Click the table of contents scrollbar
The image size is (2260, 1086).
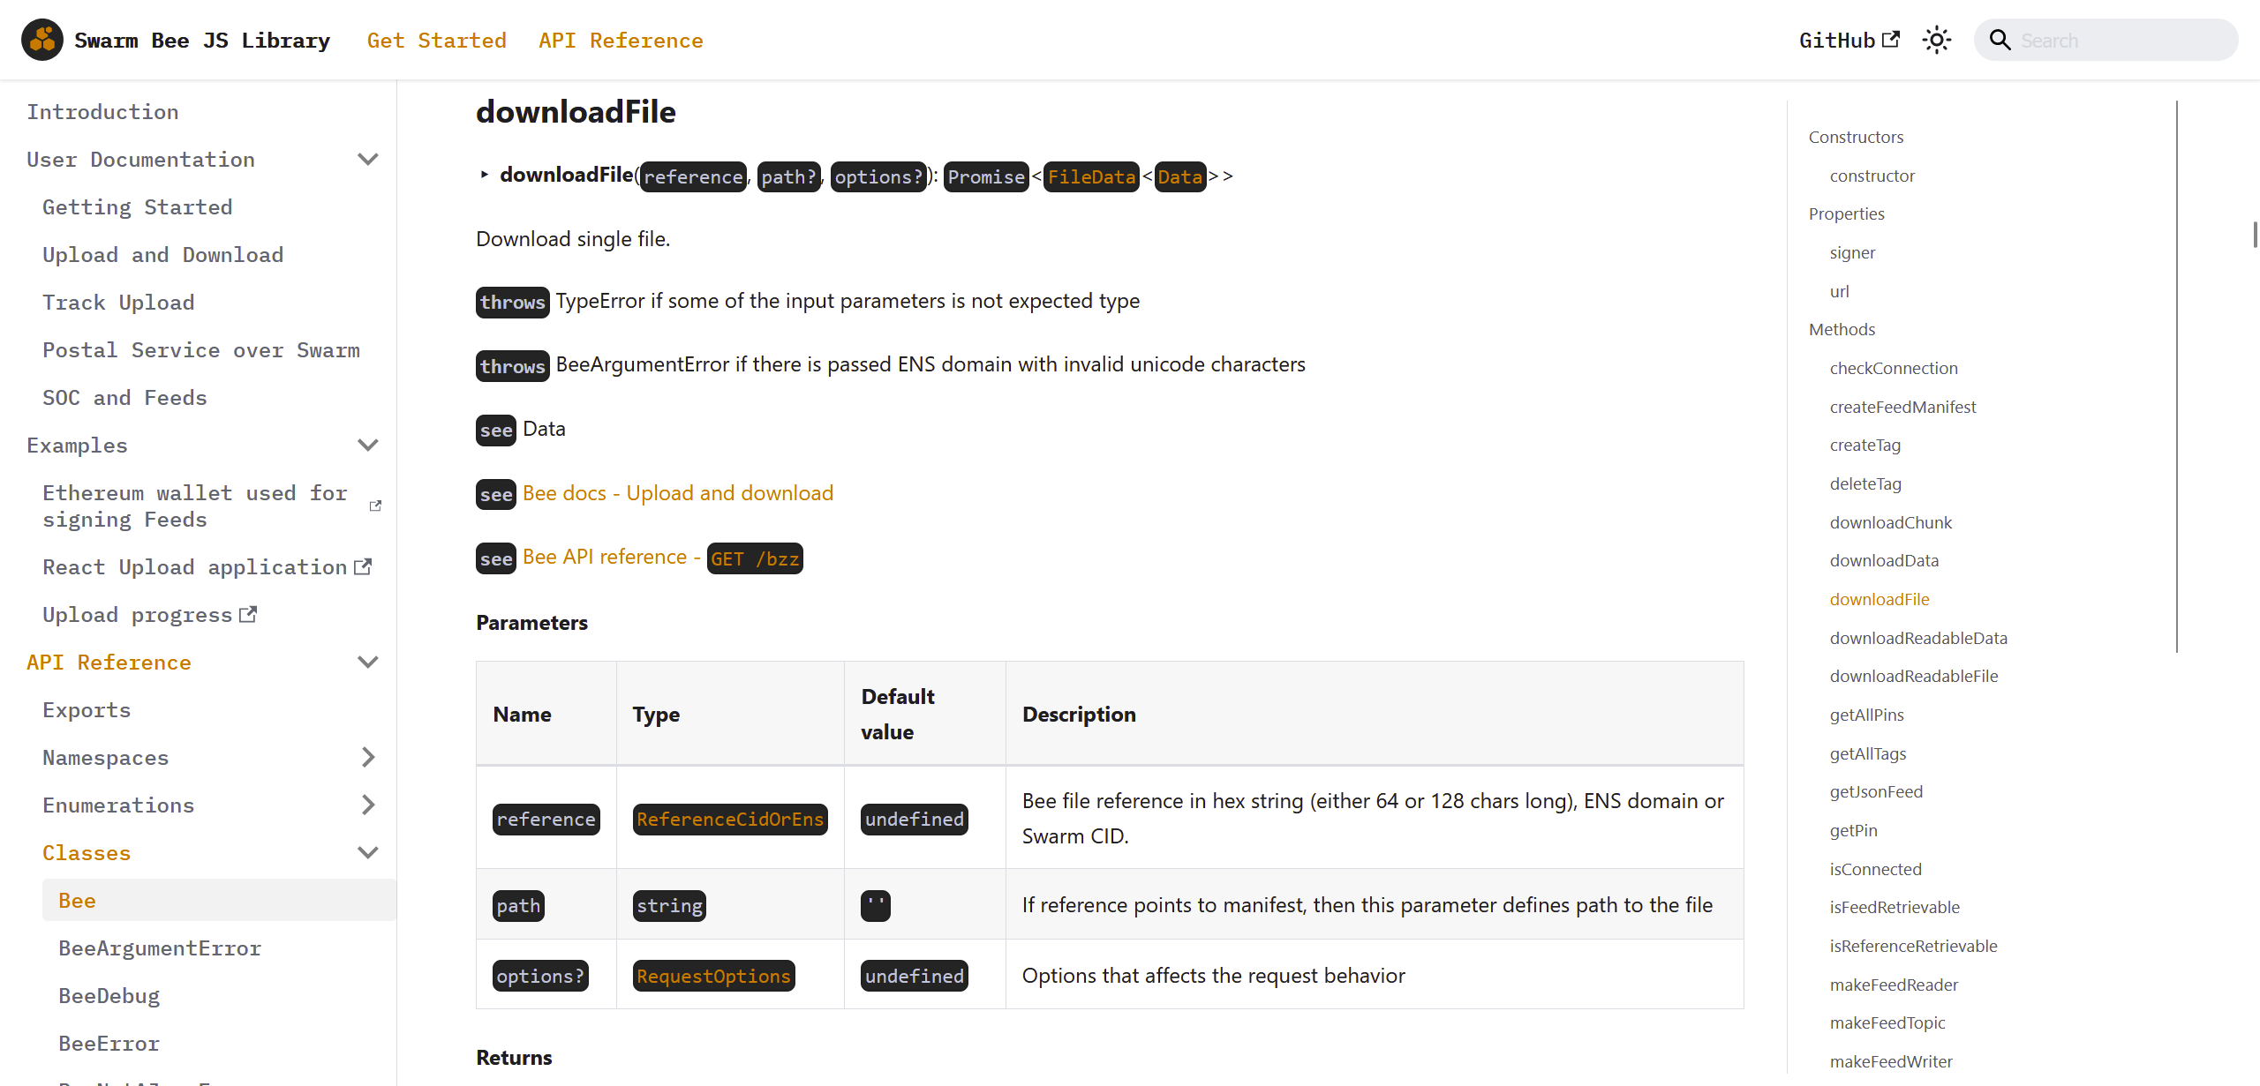pyautogui.click(x=2177, y=376)
